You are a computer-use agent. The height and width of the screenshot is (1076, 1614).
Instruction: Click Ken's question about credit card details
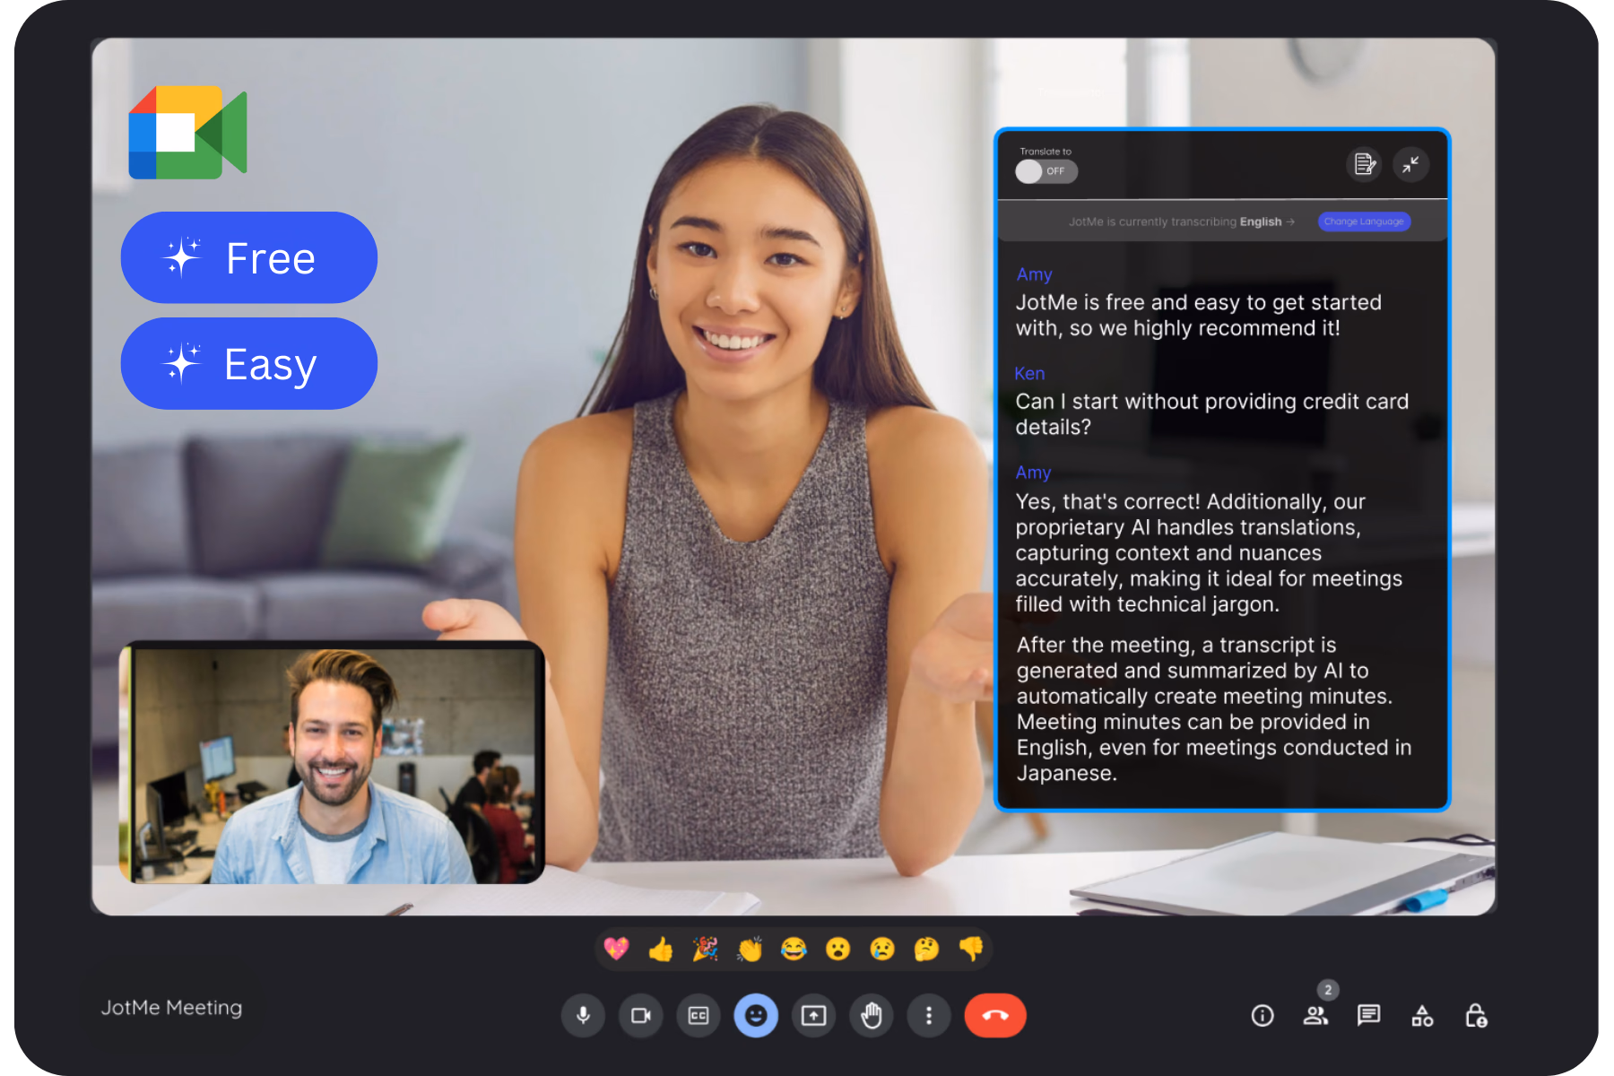[1211, 414]
